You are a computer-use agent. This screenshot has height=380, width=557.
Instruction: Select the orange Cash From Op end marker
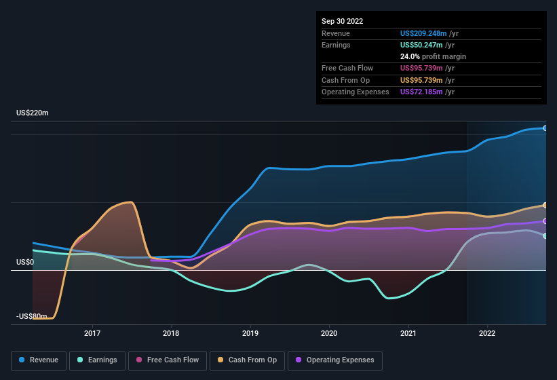click(545, 205)
